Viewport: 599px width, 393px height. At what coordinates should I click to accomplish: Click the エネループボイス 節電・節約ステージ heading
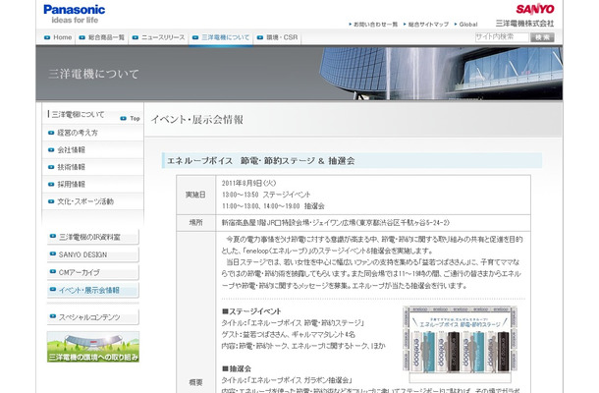[261, 161]
